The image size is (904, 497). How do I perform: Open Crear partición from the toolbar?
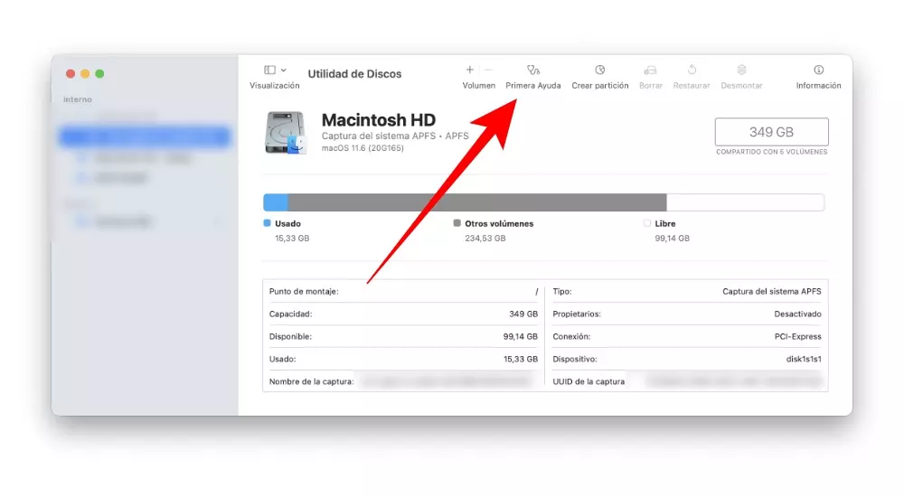(599, 70)
